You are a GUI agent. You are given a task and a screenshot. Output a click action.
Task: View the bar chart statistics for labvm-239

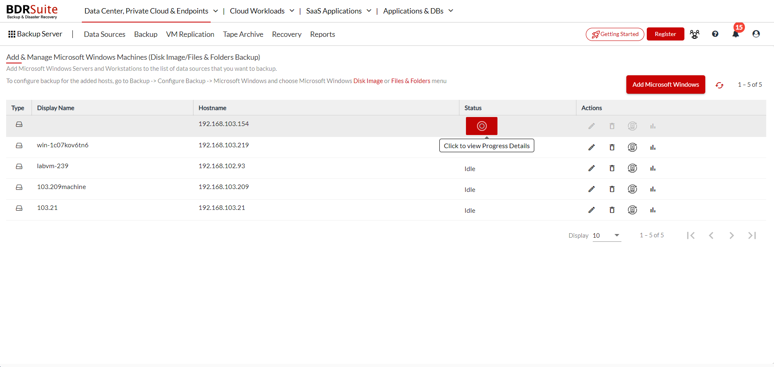tap(653, 168)
